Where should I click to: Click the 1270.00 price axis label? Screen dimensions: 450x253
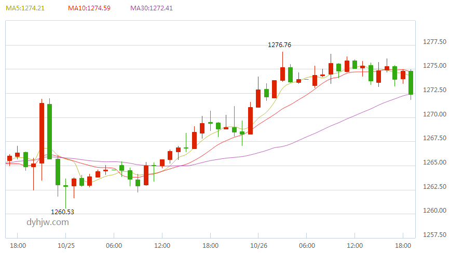click(434, 114)
